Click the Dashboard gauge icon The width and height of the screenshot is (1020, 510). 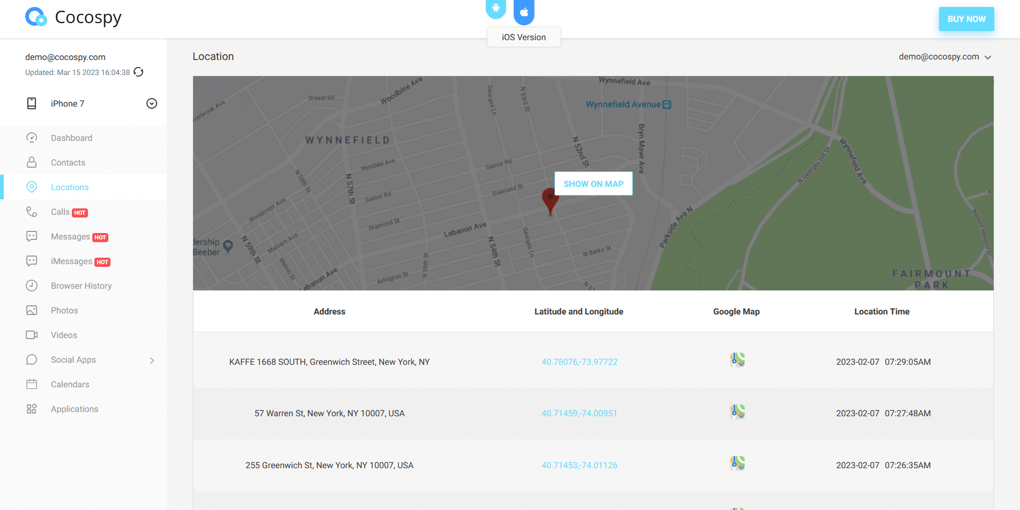tap(32, 138)
